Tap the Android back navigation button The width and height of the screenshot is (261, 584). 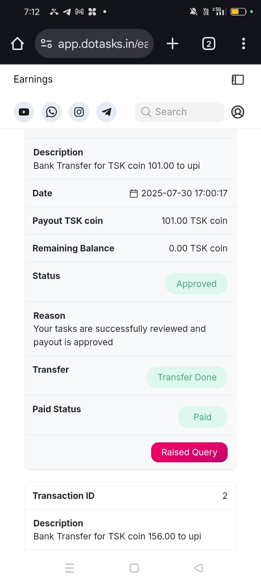point(198,568)
